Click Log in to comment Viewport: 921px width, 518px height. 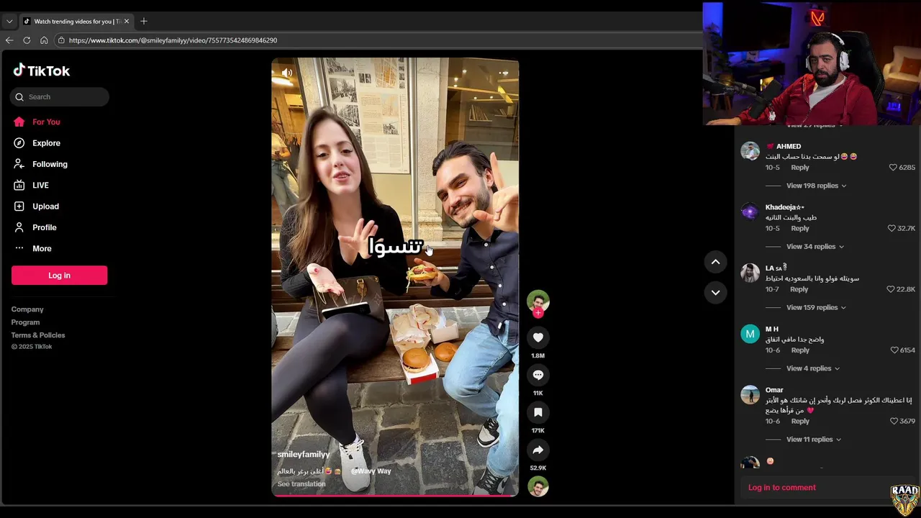[781, 488]
